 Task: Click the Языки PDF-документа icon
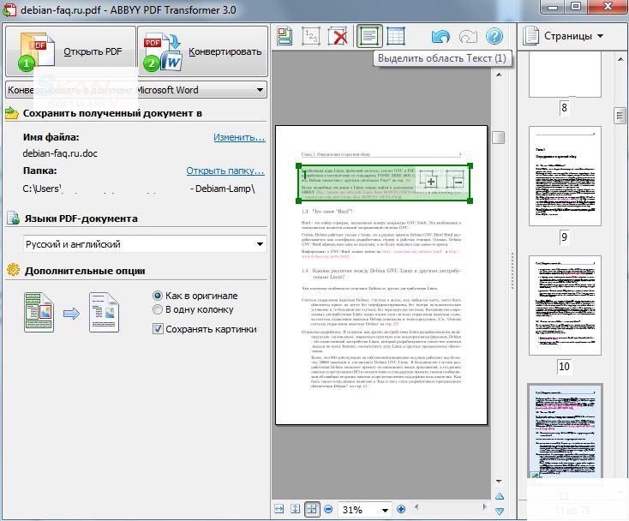(13, 219)
